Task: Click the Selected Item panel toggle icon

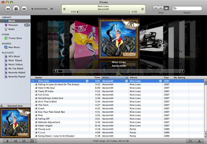Action: click(1, 106)
